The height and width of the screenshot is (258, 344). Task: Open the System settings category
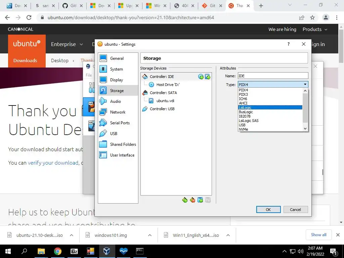point(118,69)
